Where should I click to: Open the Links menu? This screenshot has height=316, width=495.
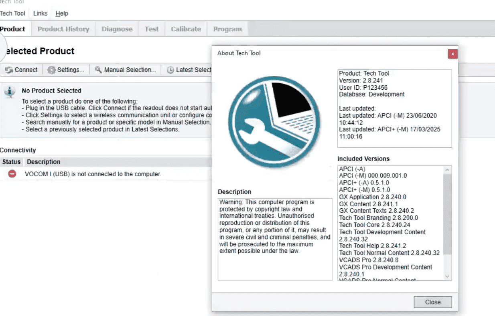[x=40, y=14]
